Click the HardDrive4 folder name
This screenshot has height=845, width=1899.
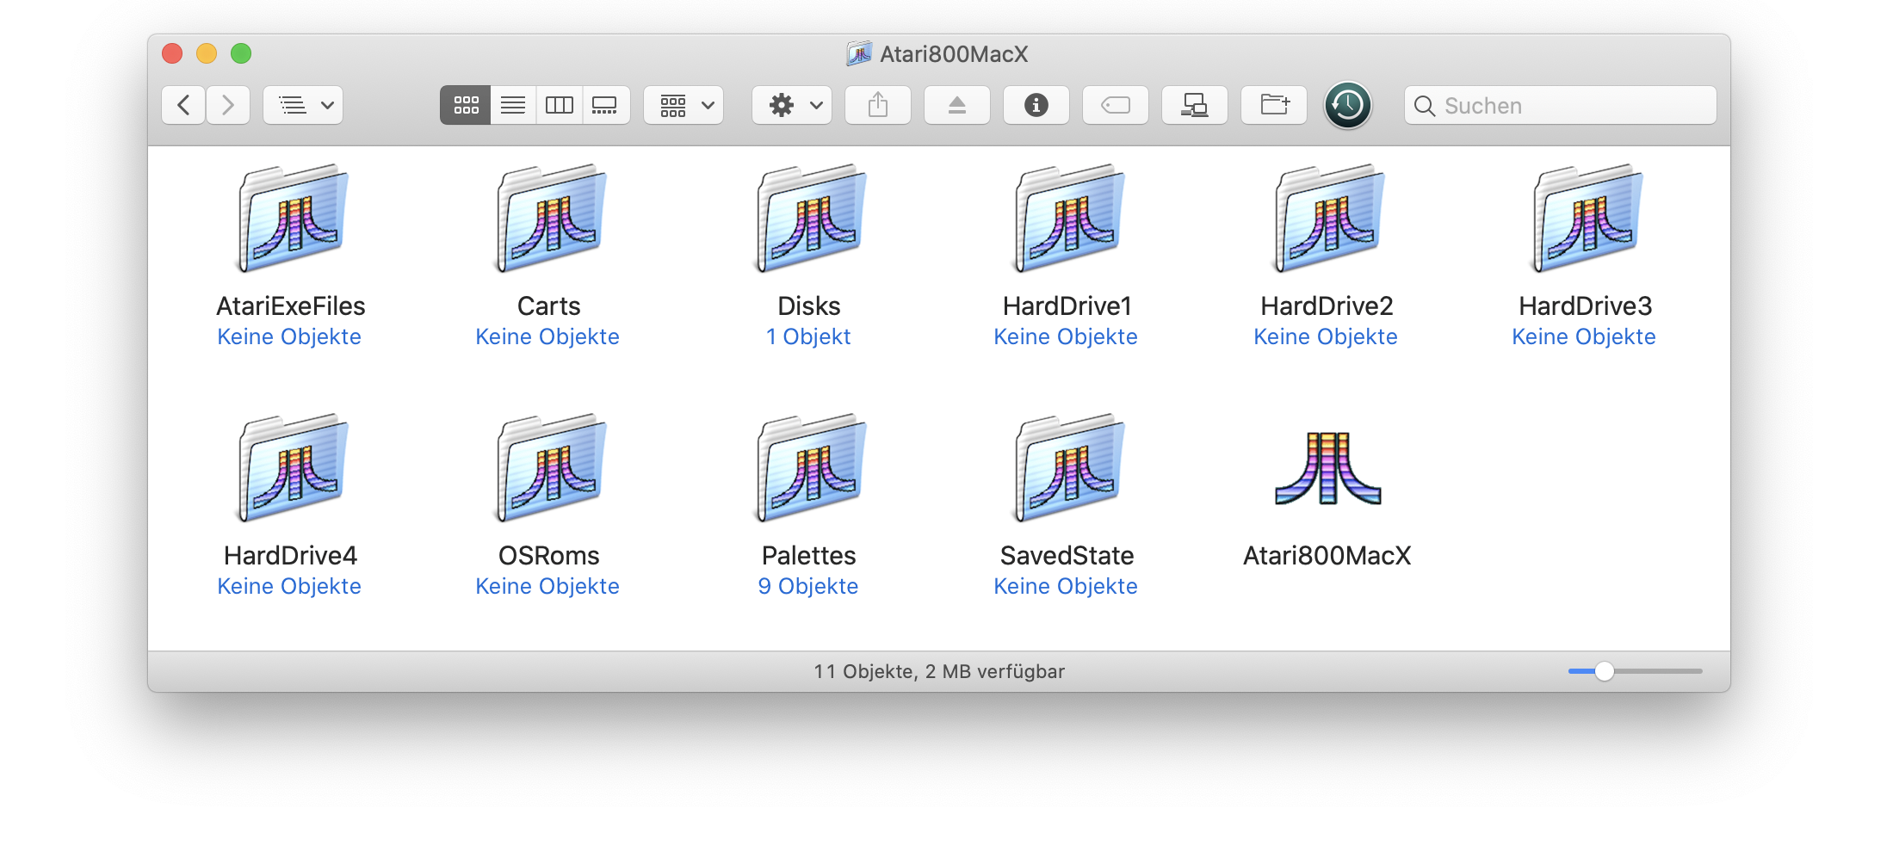coord(291,555)
